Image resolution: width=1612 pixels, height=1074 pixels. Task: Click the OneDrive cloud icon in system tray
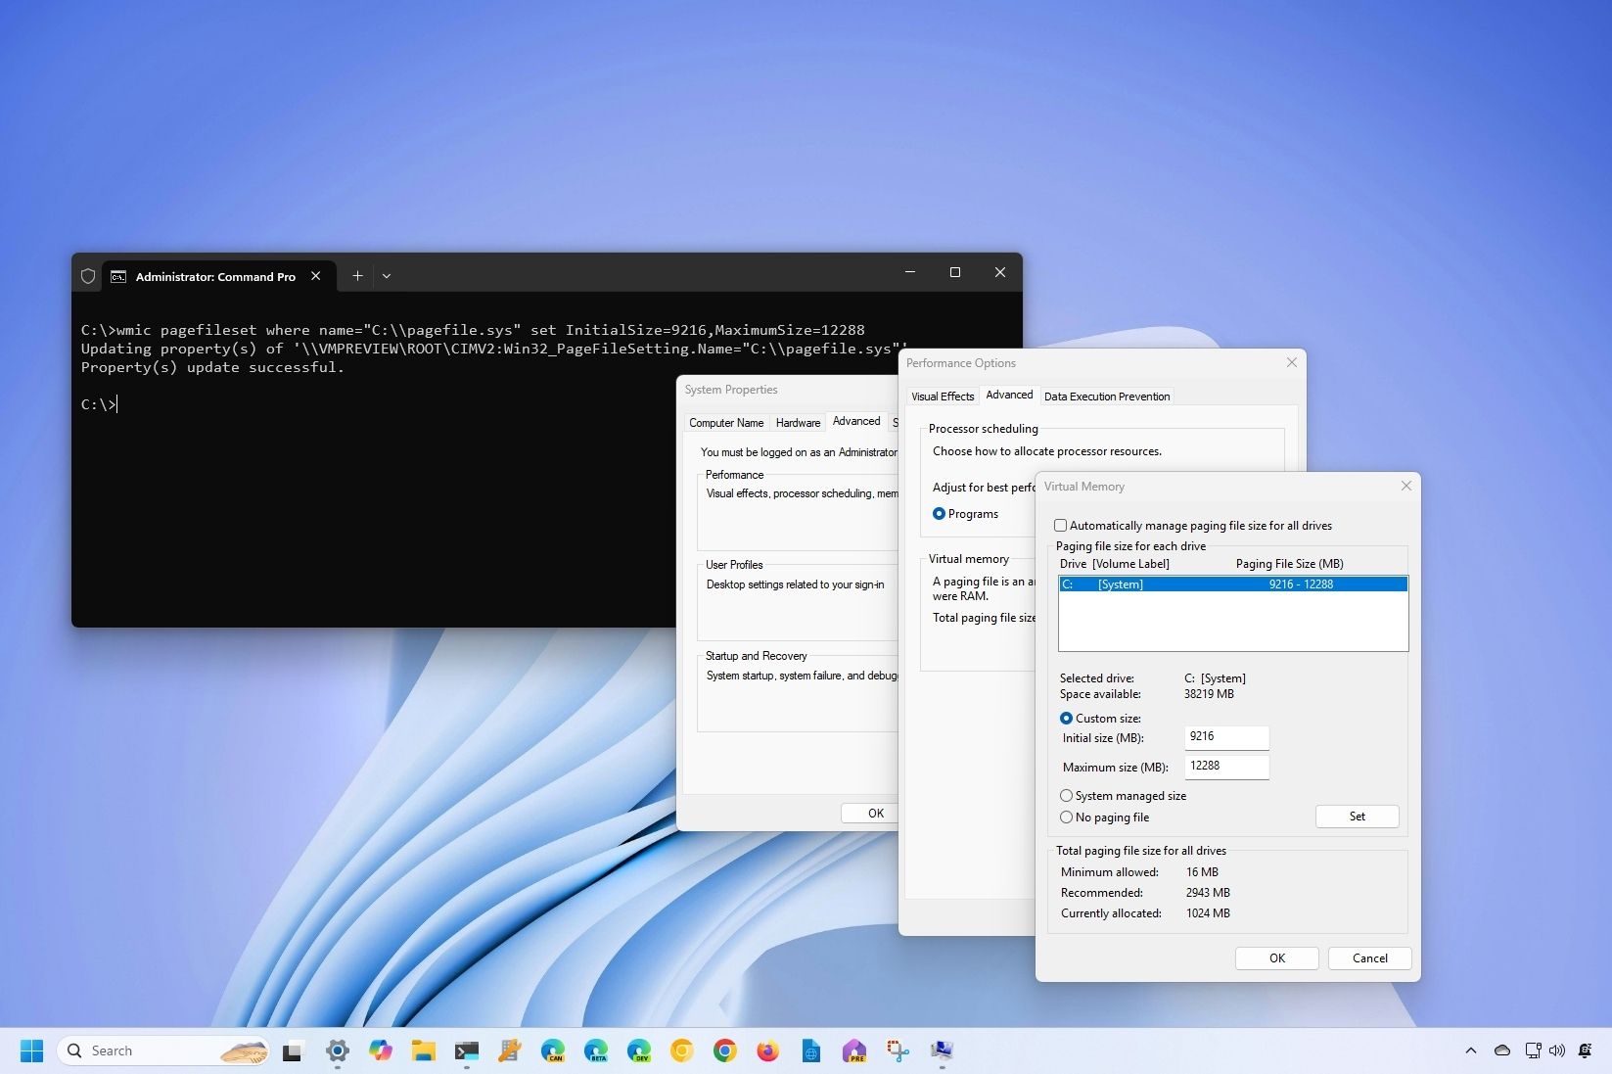1501,1050
